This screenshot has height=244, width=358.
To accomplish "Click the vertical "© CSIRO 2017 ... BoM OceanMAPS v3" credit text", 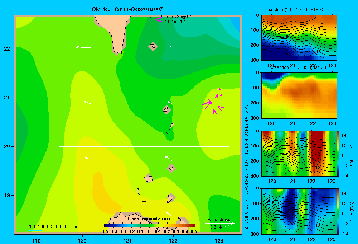I will click(246, 167).
